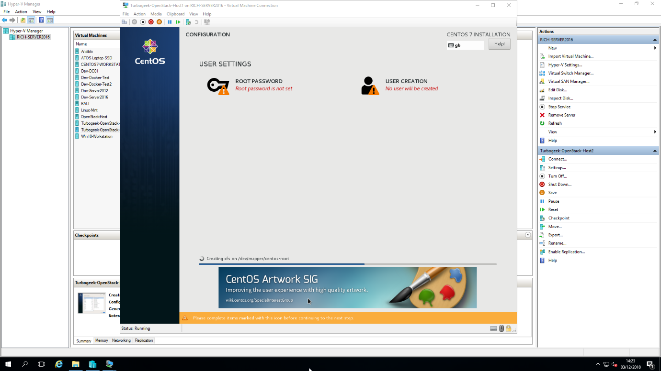Click Back arrow in Hyper-V Manager toolbar
The height and width of the screenshot is (371, 661).
click(x=5, y=20)
